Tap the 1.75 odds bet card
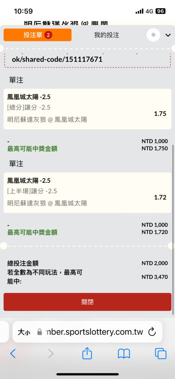 (87, 109)
